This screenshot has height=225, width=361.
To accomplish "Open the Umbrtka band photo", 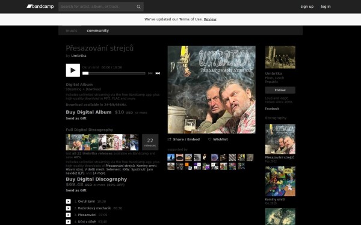I will pyautogui.click(x=280, y=57).
